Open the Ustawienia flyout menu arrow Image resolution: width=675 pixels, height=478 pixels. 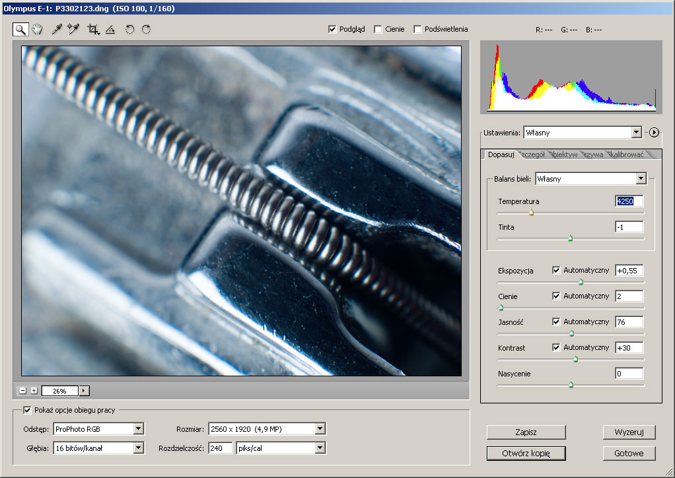(x=654, y=133)
